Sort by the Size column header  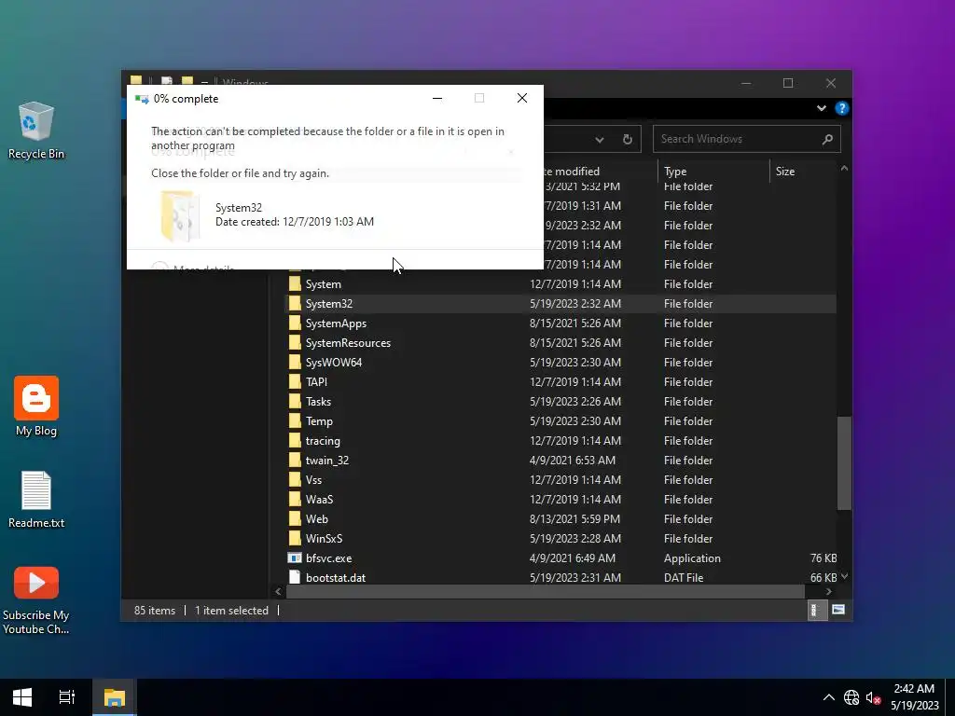pyautogui.click(x=803, y=172)
